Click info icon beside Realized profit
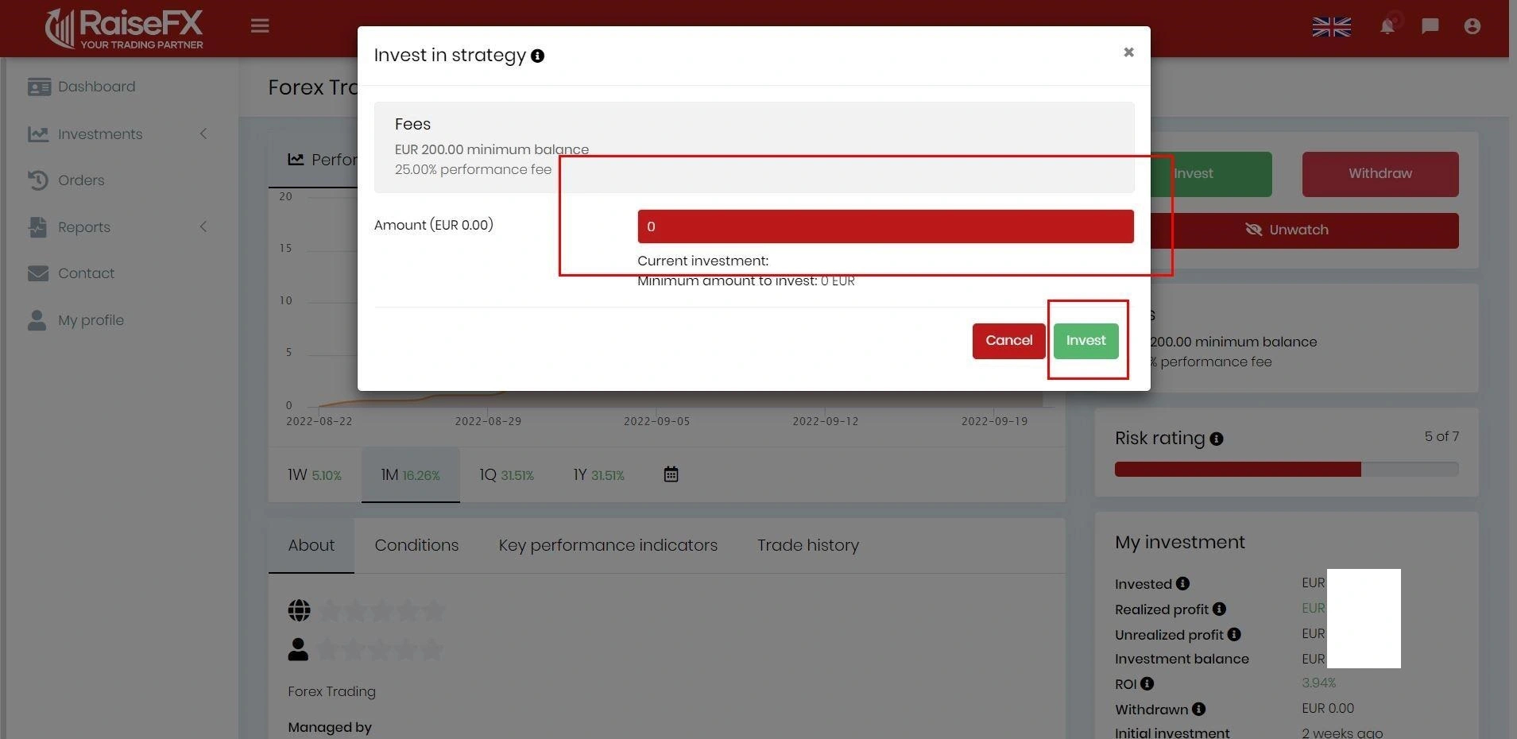Image resolution: width=1517 pixels, height=739 pixels. [1219, 609]
